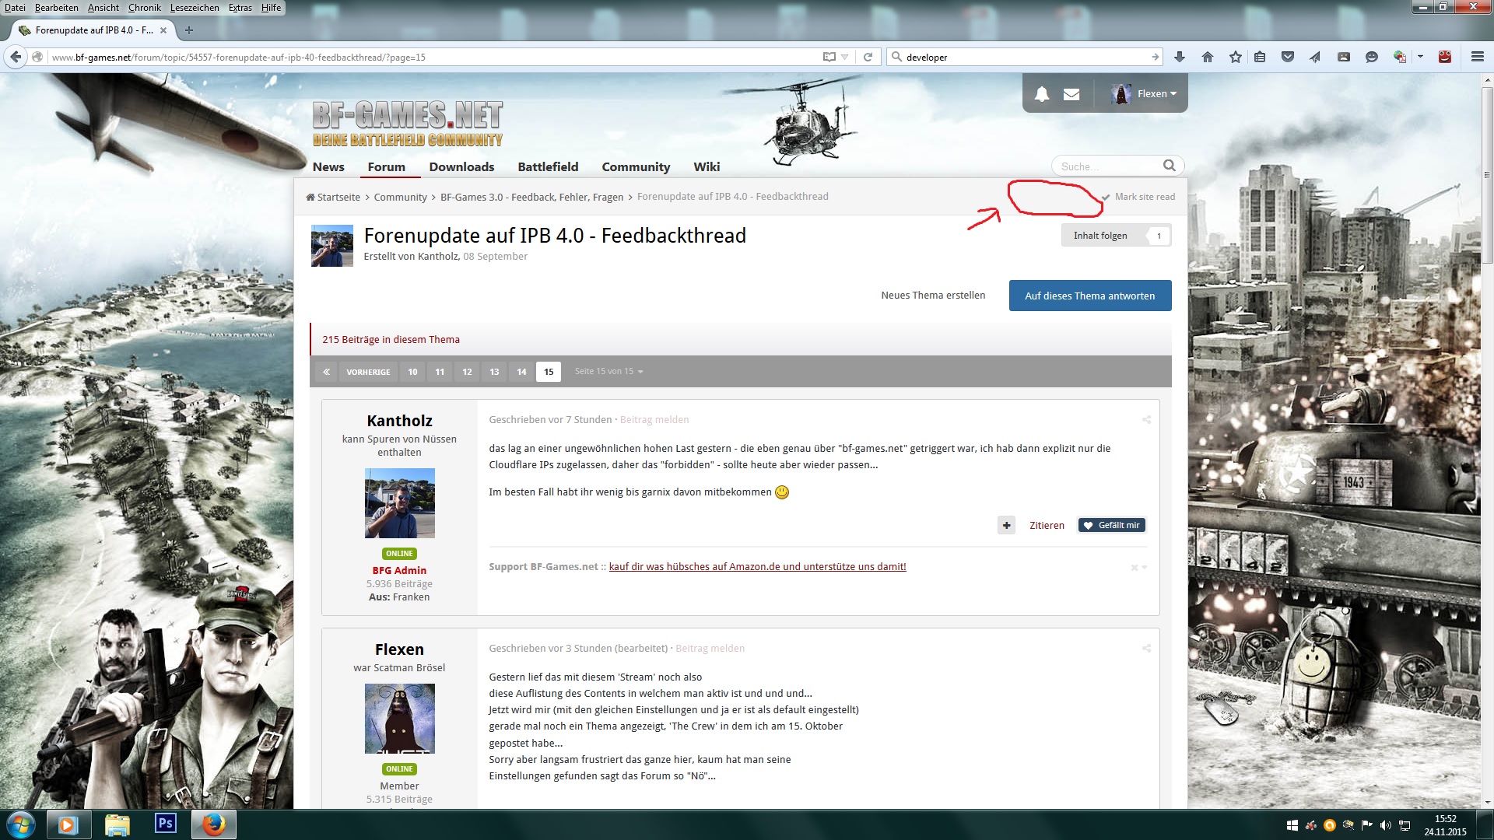Open the Extras menu
Viewport: 1494px width, 840px height.
(x=240, y=8)
